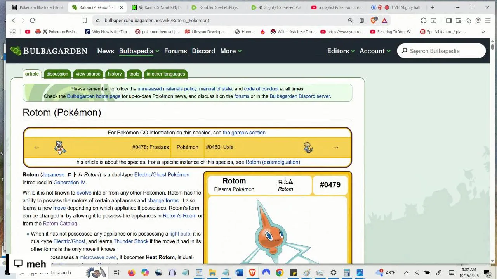Open the unreleased materials policy link

coord(167,89)
